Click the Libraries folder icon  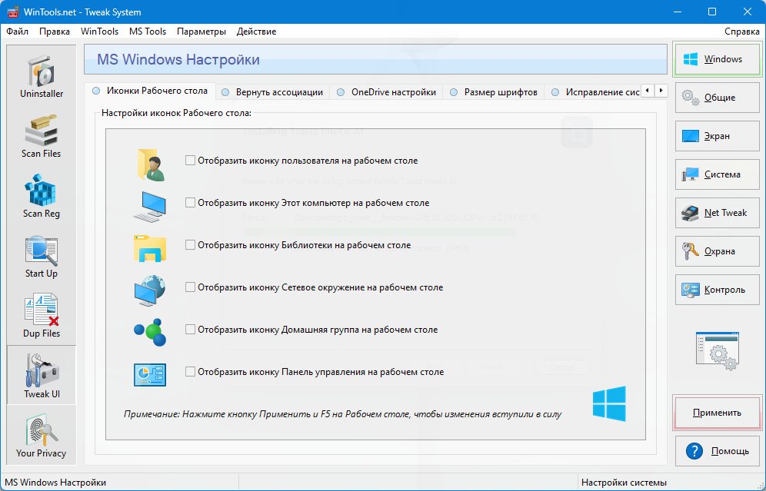point(149,248)
